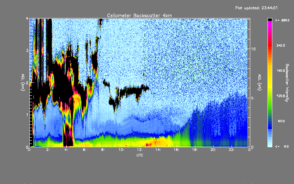The height and width of the screenshot is (184, 294).
Task: Click the '180.0' colorbar value label
Action: click(281, 71)
